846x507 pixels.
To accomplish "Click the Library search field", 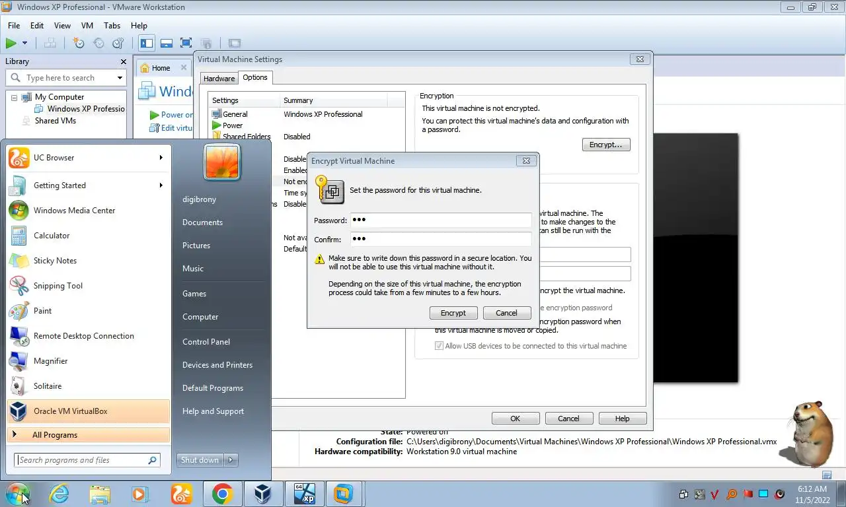I will 65,78.
